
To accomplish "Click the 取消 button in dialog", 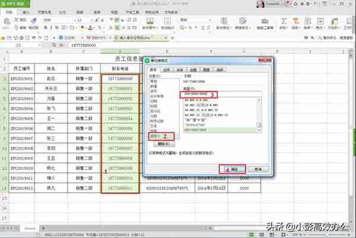I will (258, 168).
